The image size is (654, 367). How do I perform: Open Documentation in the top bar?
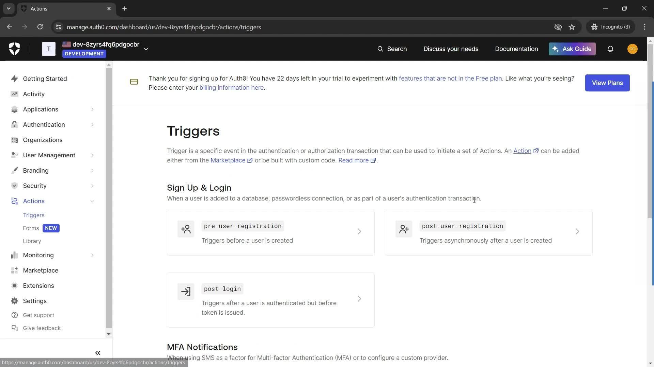click(516, 49)
